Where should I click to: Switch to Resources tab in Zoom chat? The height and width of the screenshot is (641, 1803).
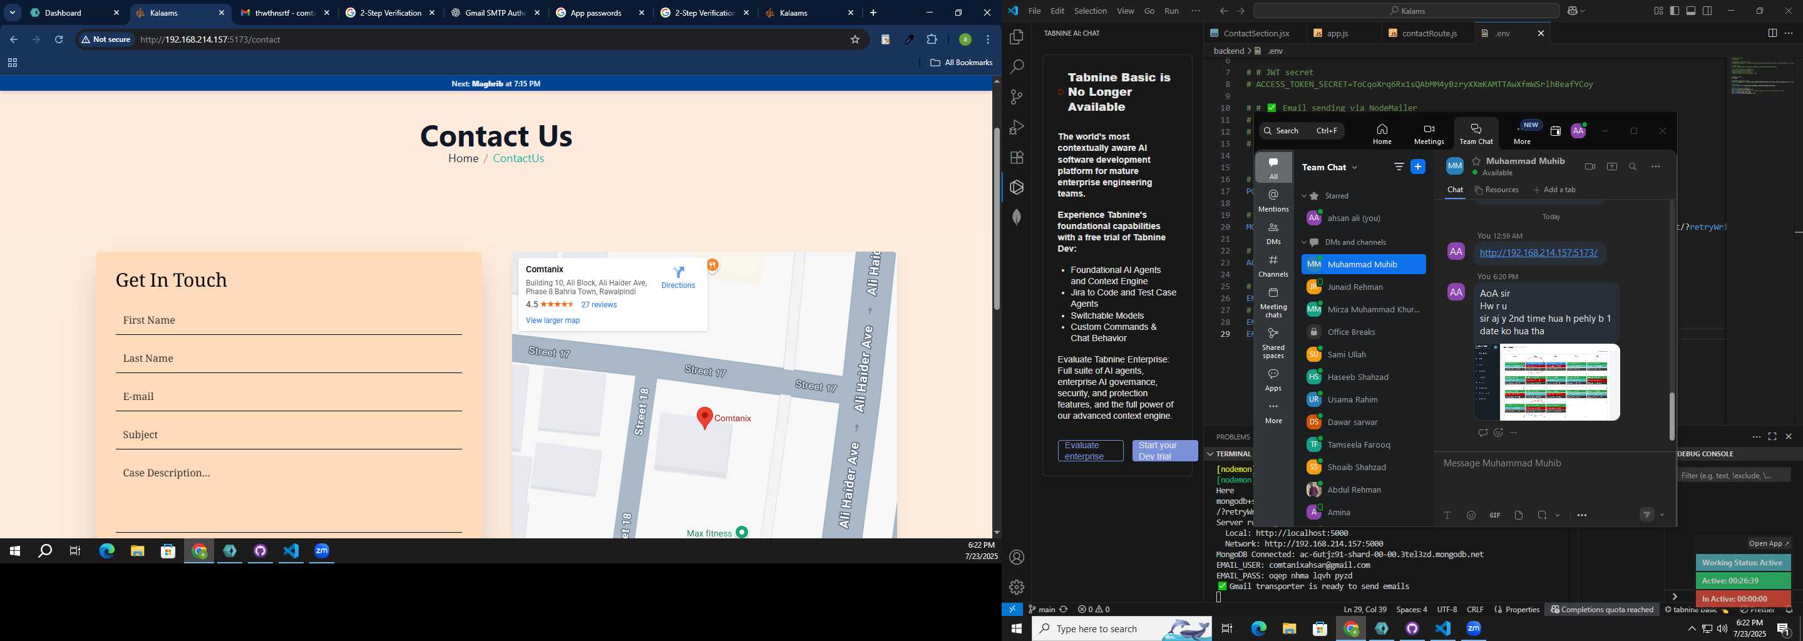coord(1496,190)
